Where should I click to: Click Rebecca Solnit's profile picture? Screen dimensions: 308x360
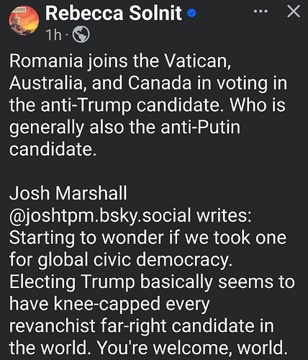[x=24, y=21]
